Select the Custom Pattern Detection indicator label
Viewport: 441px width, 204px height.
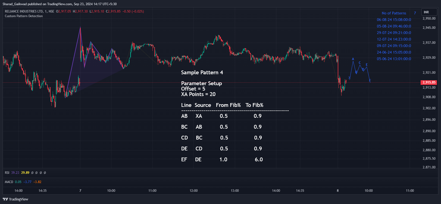tap(24, 16)
